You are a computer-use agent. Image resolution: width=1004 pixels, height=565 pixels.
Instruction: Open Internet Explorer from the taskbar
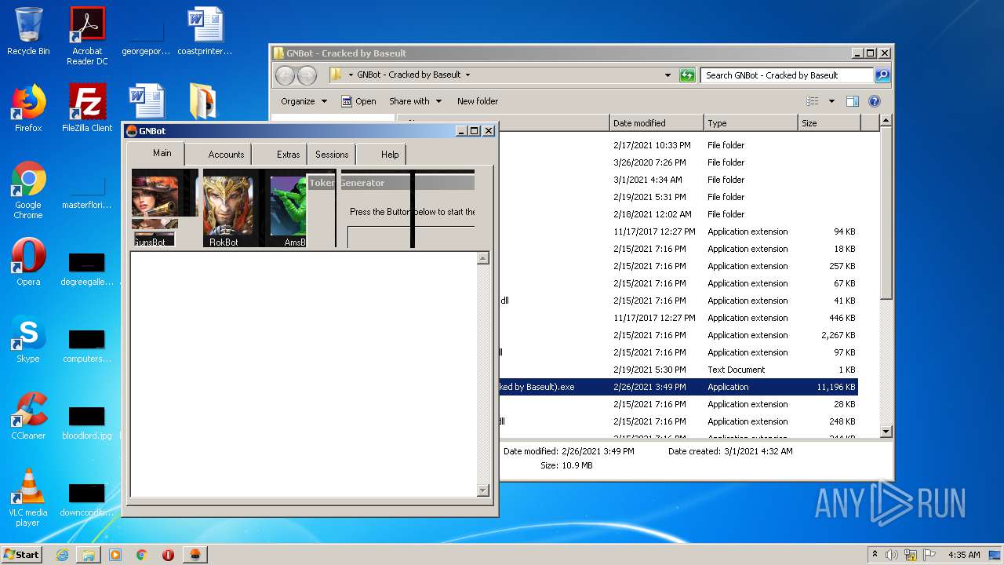click(x=62, y=555)
